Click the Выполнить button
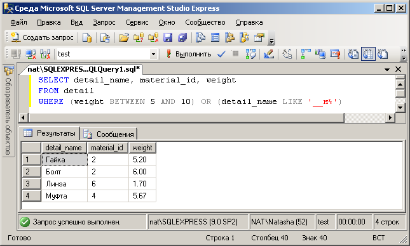Image resolution: width=410 pixels, height=246 pixels. [x=188, y=54]
